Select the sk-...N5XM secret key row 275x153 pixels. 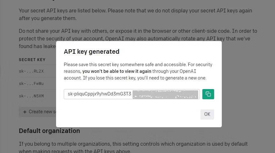click(x=31, y=96)
